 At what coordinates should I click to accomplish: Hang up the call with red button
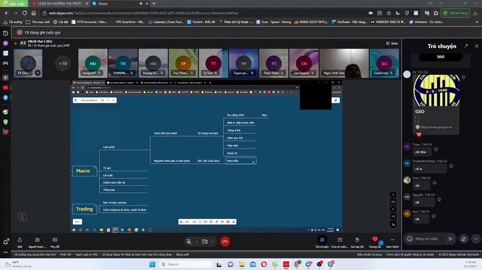point(225,242)
